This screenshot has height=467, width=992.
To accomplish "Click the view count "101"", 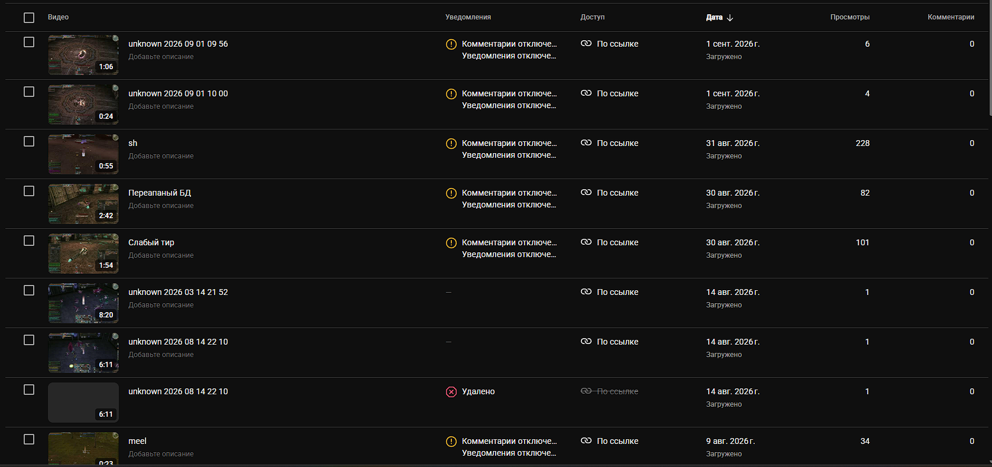I will (x=862, y=242).
